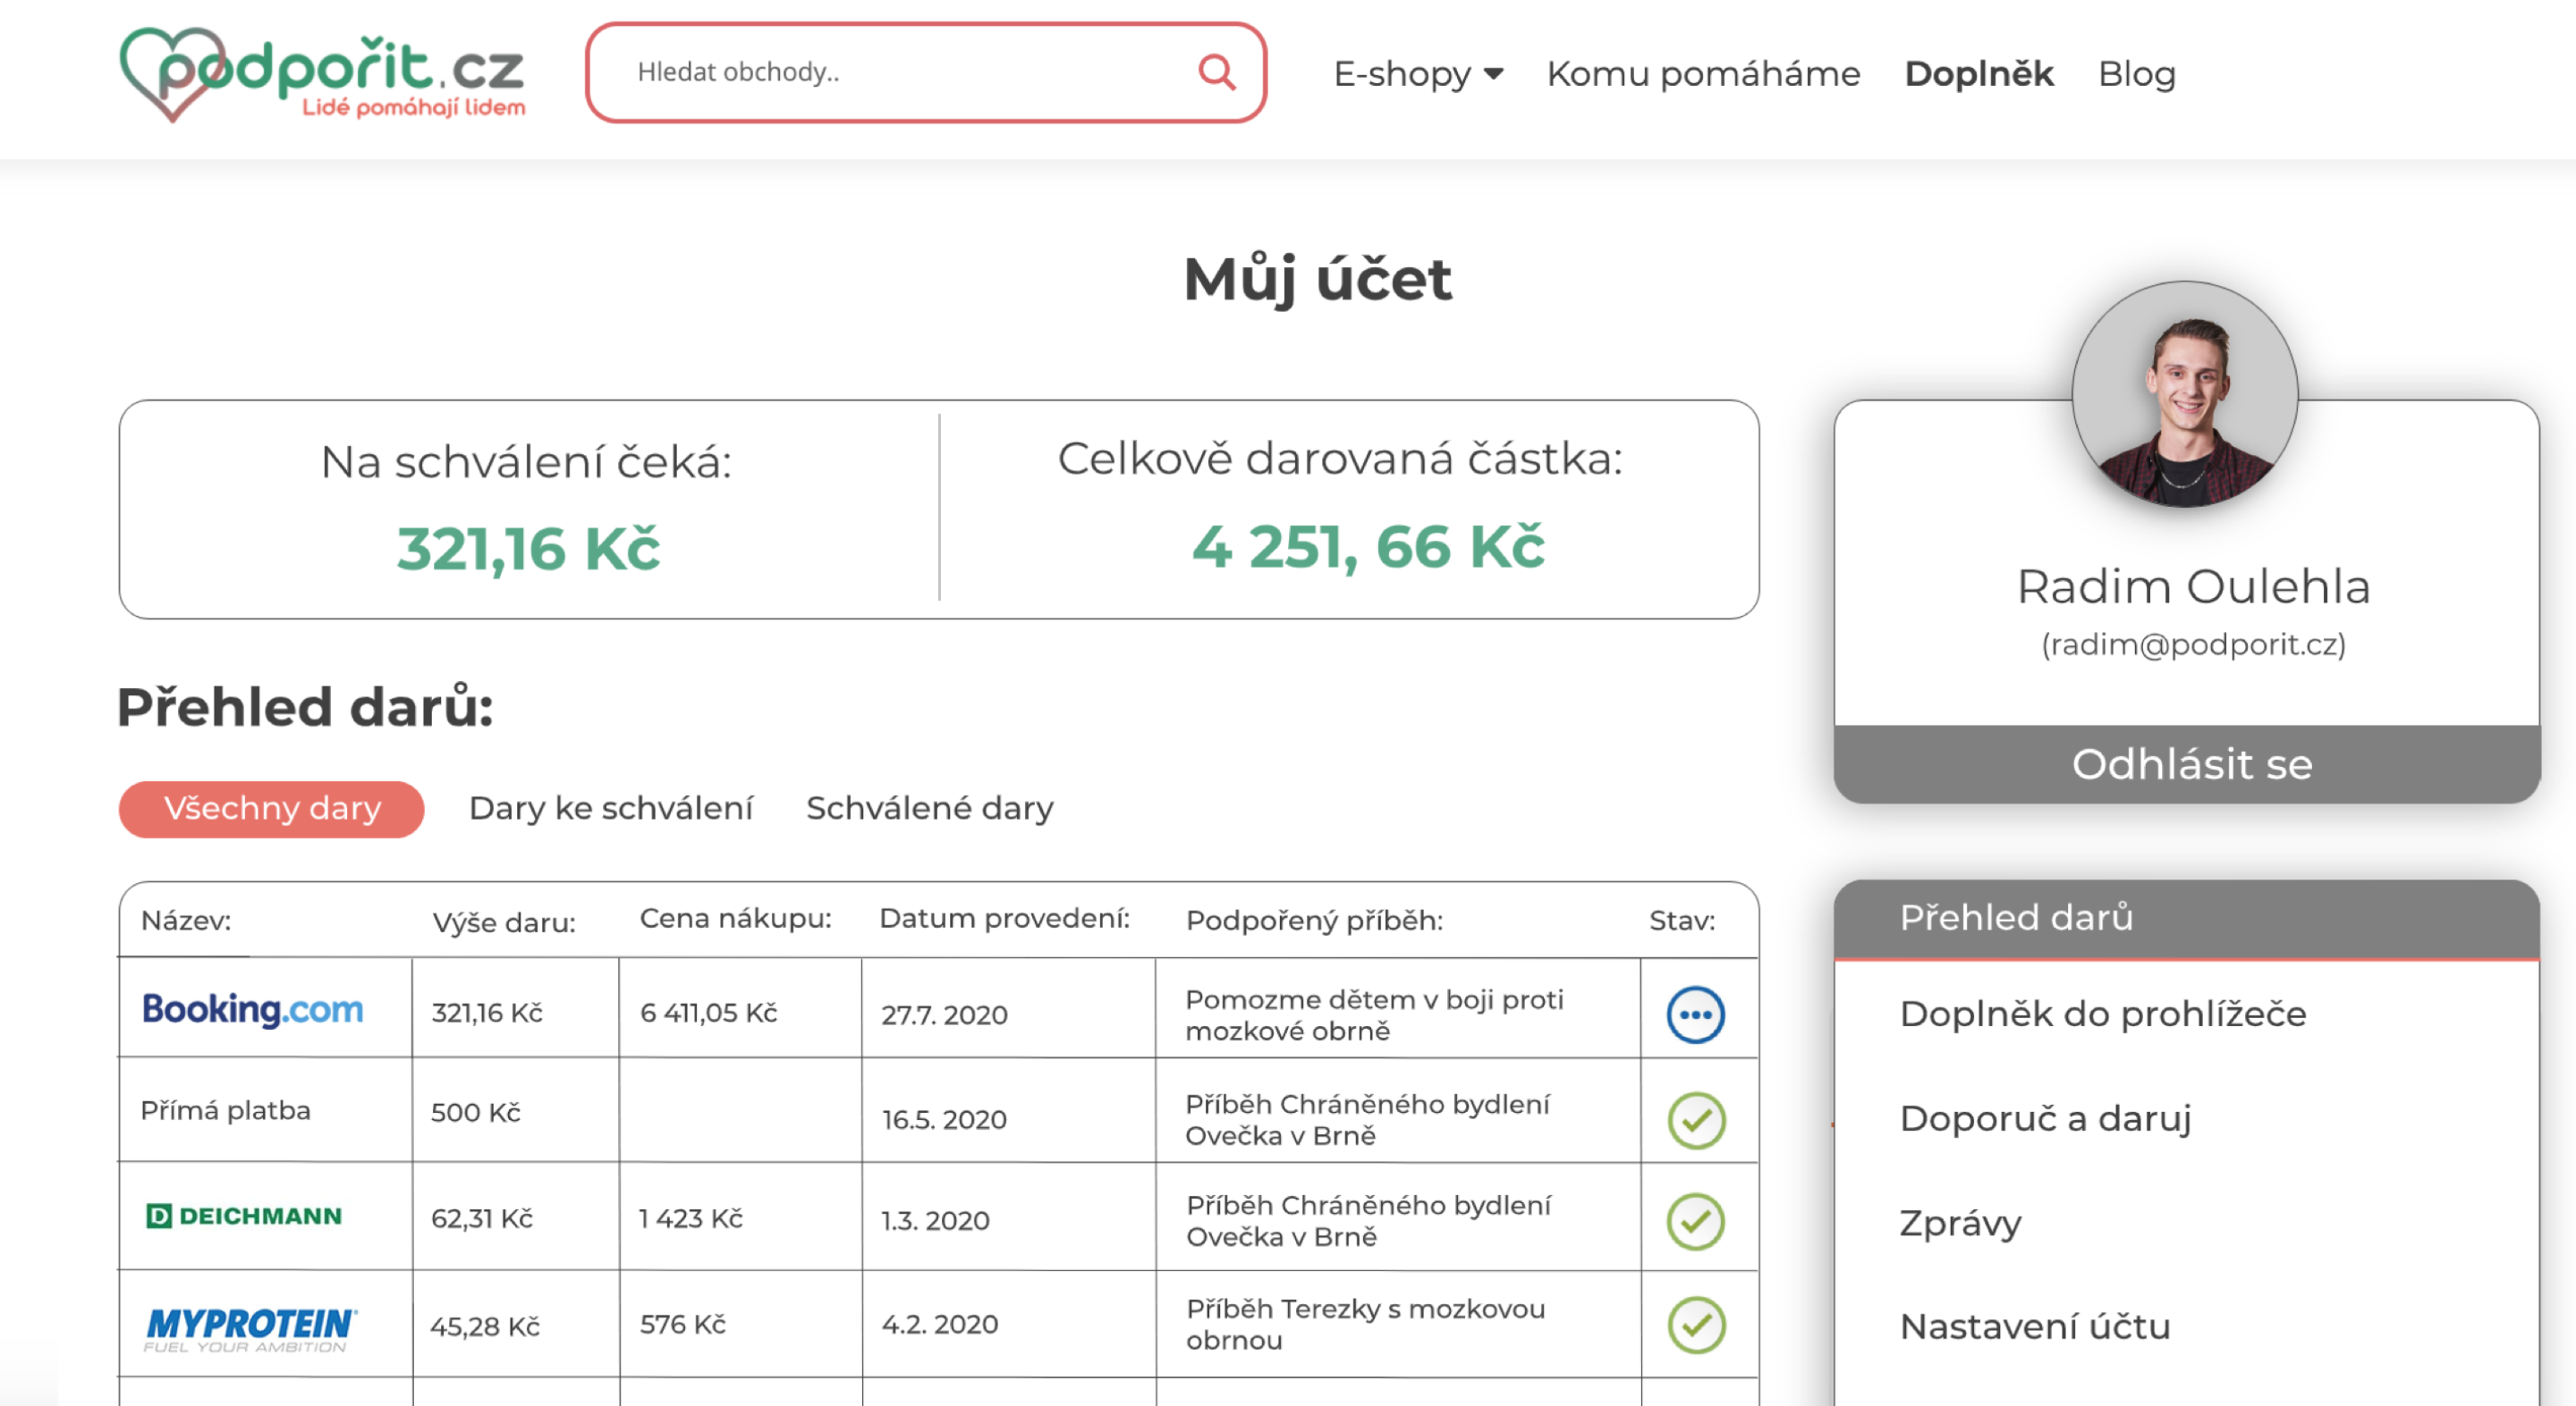Click approved checkmark for Přímá platba row
This screenshot has height=1406, width=2576.
pyautogui.click(x=1696, y=1120)
